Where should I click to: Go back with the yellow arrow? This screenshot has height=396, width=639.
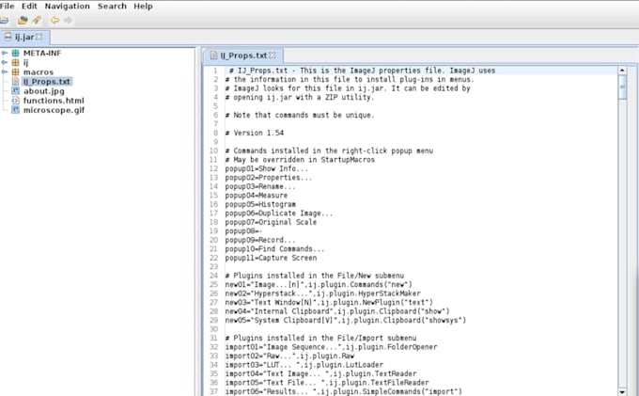pyautogui.click(x=55, y=20)
